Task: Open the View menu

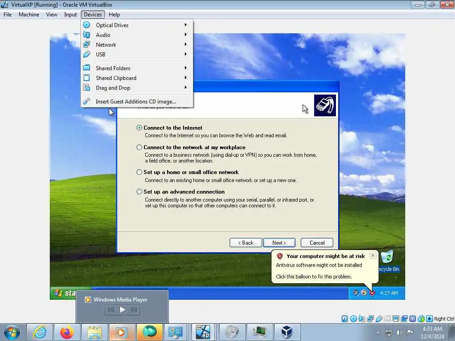Action: [52, 15]
